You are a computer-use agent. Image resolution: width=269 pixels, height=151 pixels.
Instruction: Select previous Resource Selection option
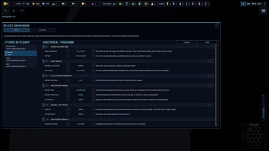pos(68,66)
